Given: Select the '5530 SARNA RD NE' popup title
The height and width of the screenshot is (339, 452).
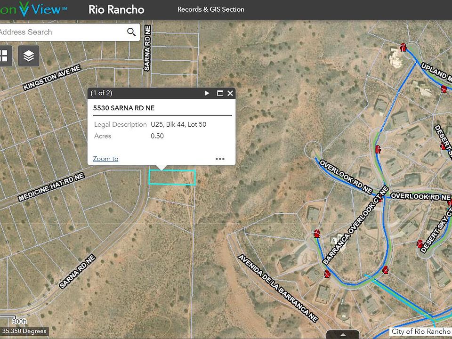Looking at the screenshot, I should click(x=124, y=108).
